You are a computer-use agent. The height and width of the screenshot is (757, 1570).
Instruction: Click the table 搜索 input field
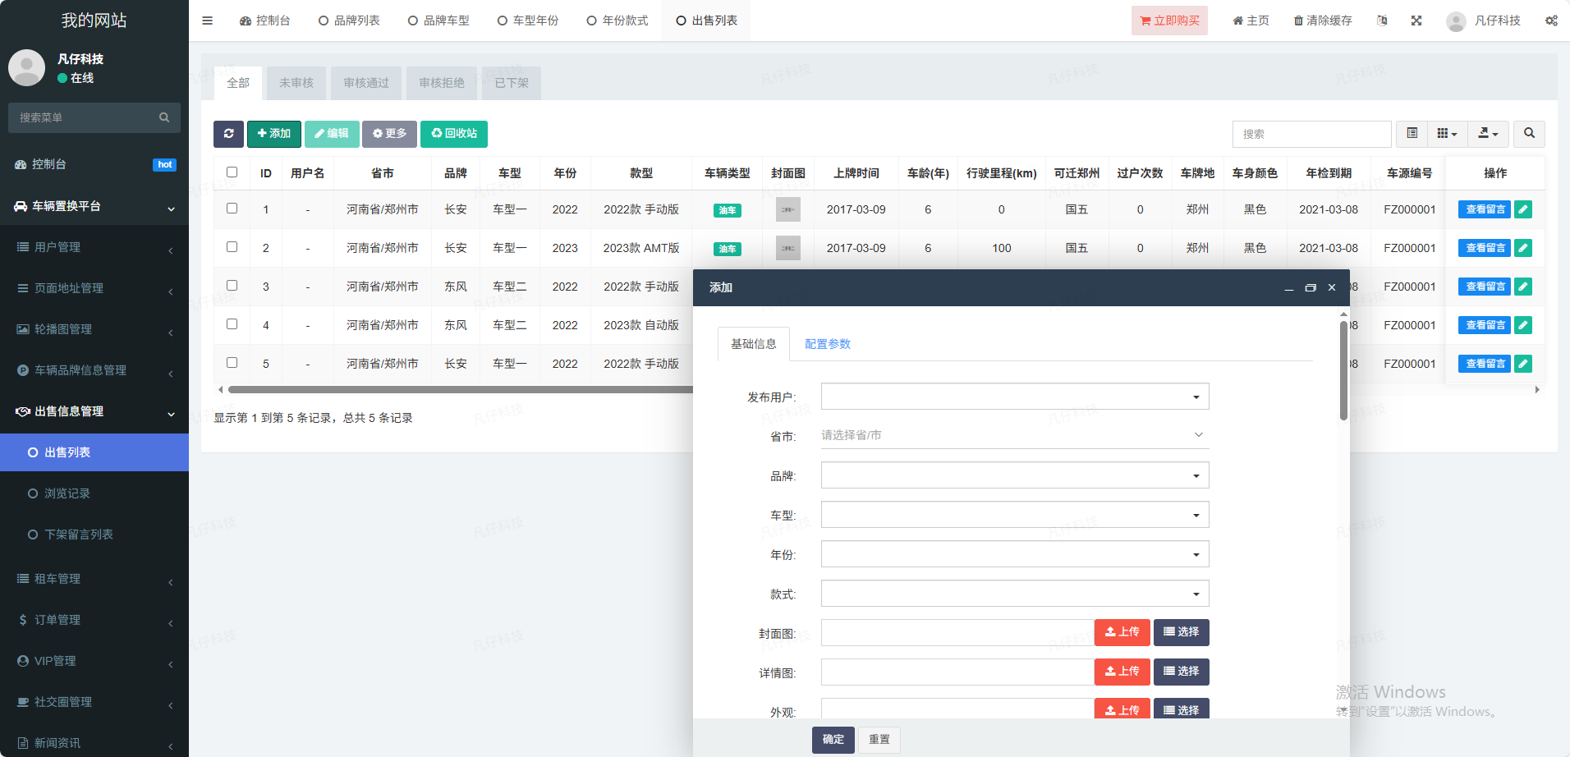coord(1311,134)
